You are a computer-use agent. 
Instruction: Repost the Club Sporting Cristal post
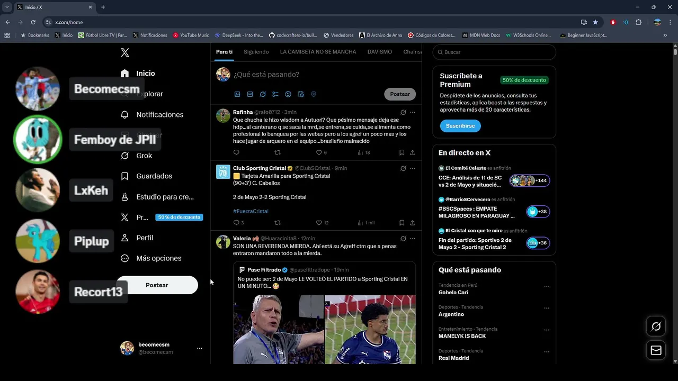[x=278, y=223]
